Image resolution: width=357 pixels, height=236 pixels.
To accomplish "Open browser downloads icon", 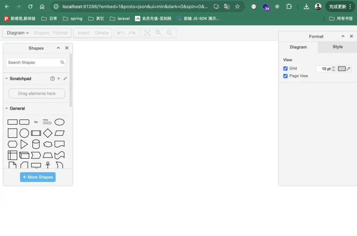I will 307,6.
